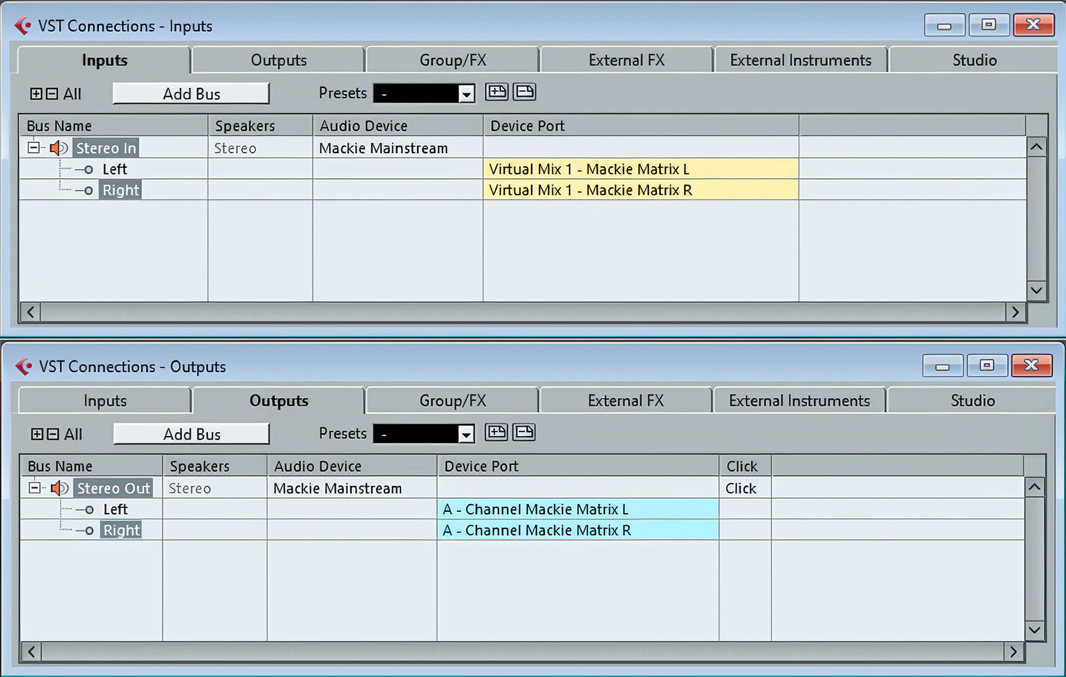Click the scroll right arrow in the Inputs window
The image size is (1066, 677).
click(1015, 312)
